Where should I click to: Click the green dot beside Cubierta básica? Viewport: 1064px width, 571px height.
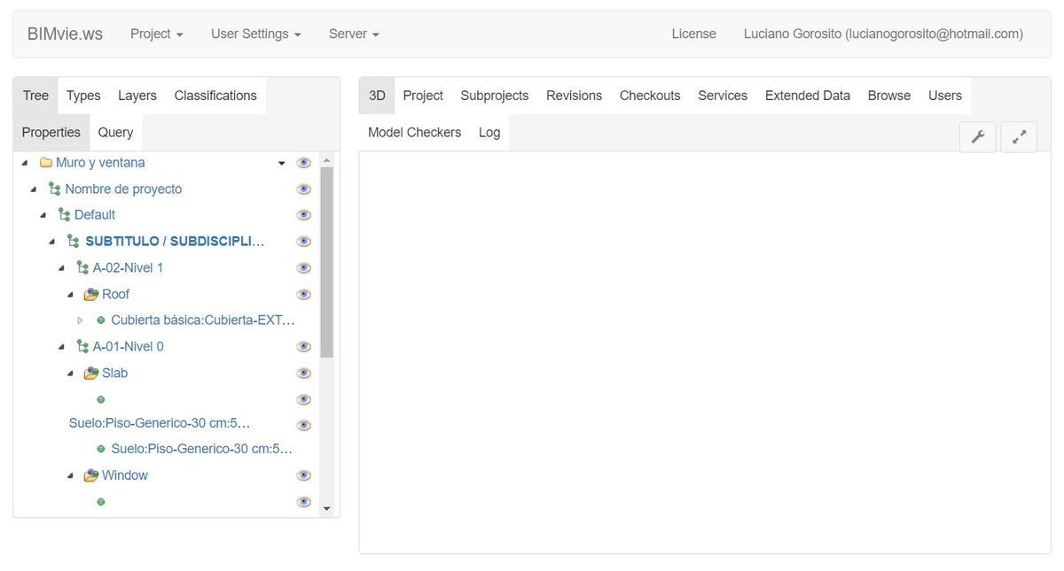click(x=101, y=320)
